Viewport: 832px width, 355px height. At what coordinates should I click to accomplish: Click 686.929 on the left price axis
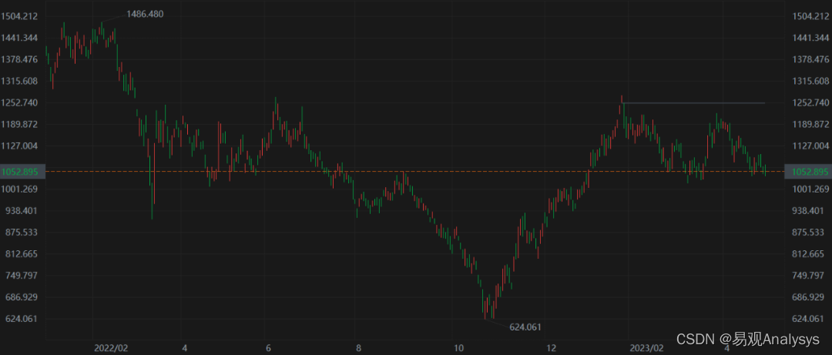(x=22, y=297)
